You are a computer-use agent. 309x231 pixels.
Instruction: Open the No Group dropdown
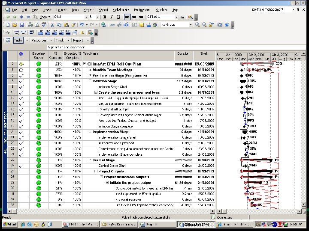[191, 25]
